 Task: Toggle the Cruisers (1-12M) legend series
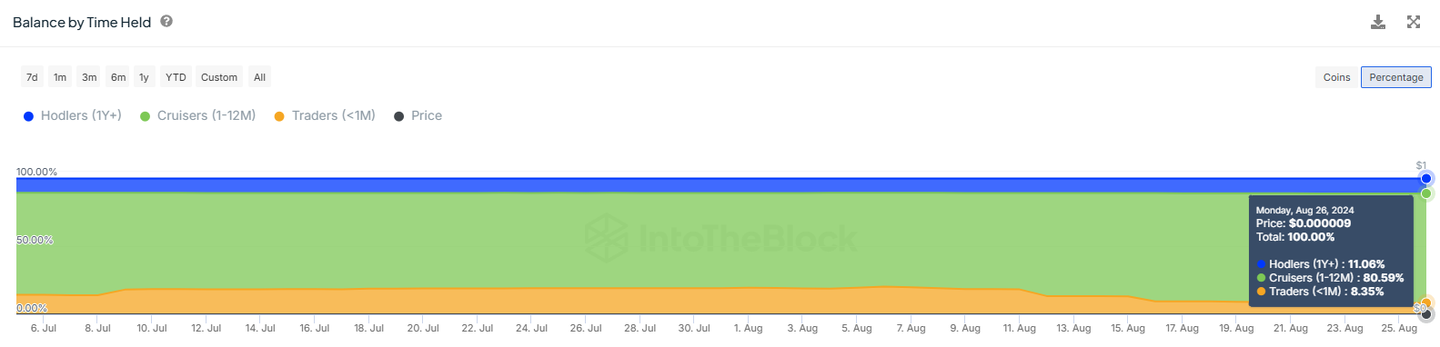pyautogui.click(x=197, y=115)
